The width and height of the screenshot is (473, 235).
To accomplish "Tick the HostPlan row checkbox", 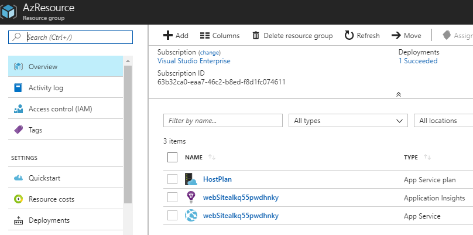I will (x=172, y=179).
